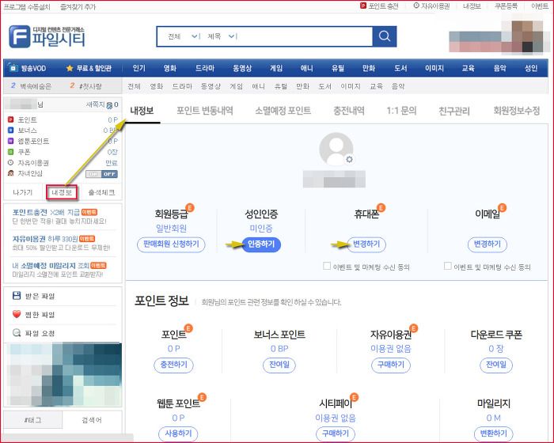
Task: Click the sidebar 웹툰포인트 purple icon
Action: [10, 141]
